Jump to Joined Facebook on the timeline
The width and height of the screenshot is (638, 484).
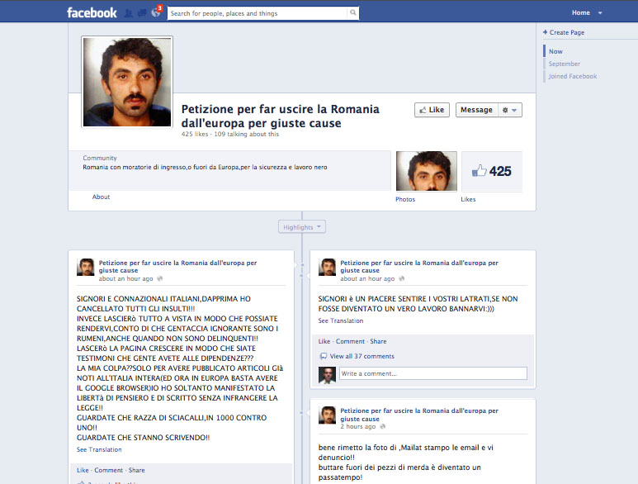[x=573, y=76]
